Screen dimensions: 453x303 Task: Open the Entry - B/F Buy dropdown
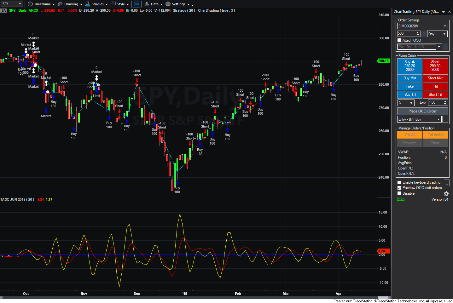[419, 119]
